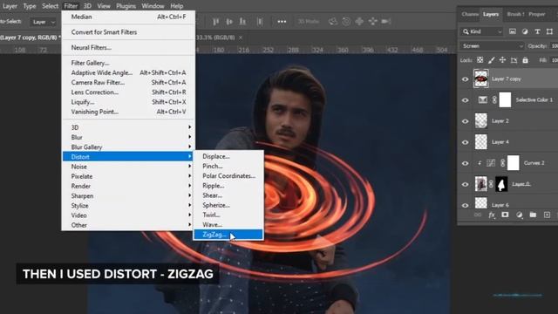Open the three-dots more options
Viewport: 558px width, 314px height.
282,22
